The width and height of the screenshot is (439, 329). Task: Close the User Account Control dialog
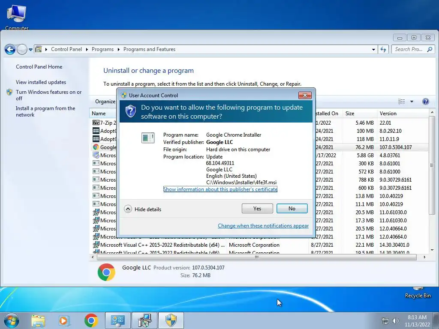click(305, 96)
